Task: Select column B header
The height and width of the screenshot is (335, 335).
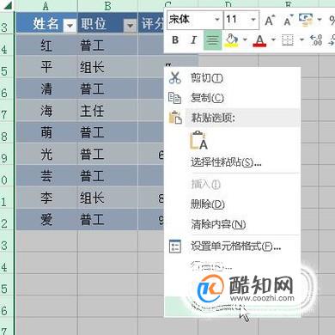Action: pos(107,5)
